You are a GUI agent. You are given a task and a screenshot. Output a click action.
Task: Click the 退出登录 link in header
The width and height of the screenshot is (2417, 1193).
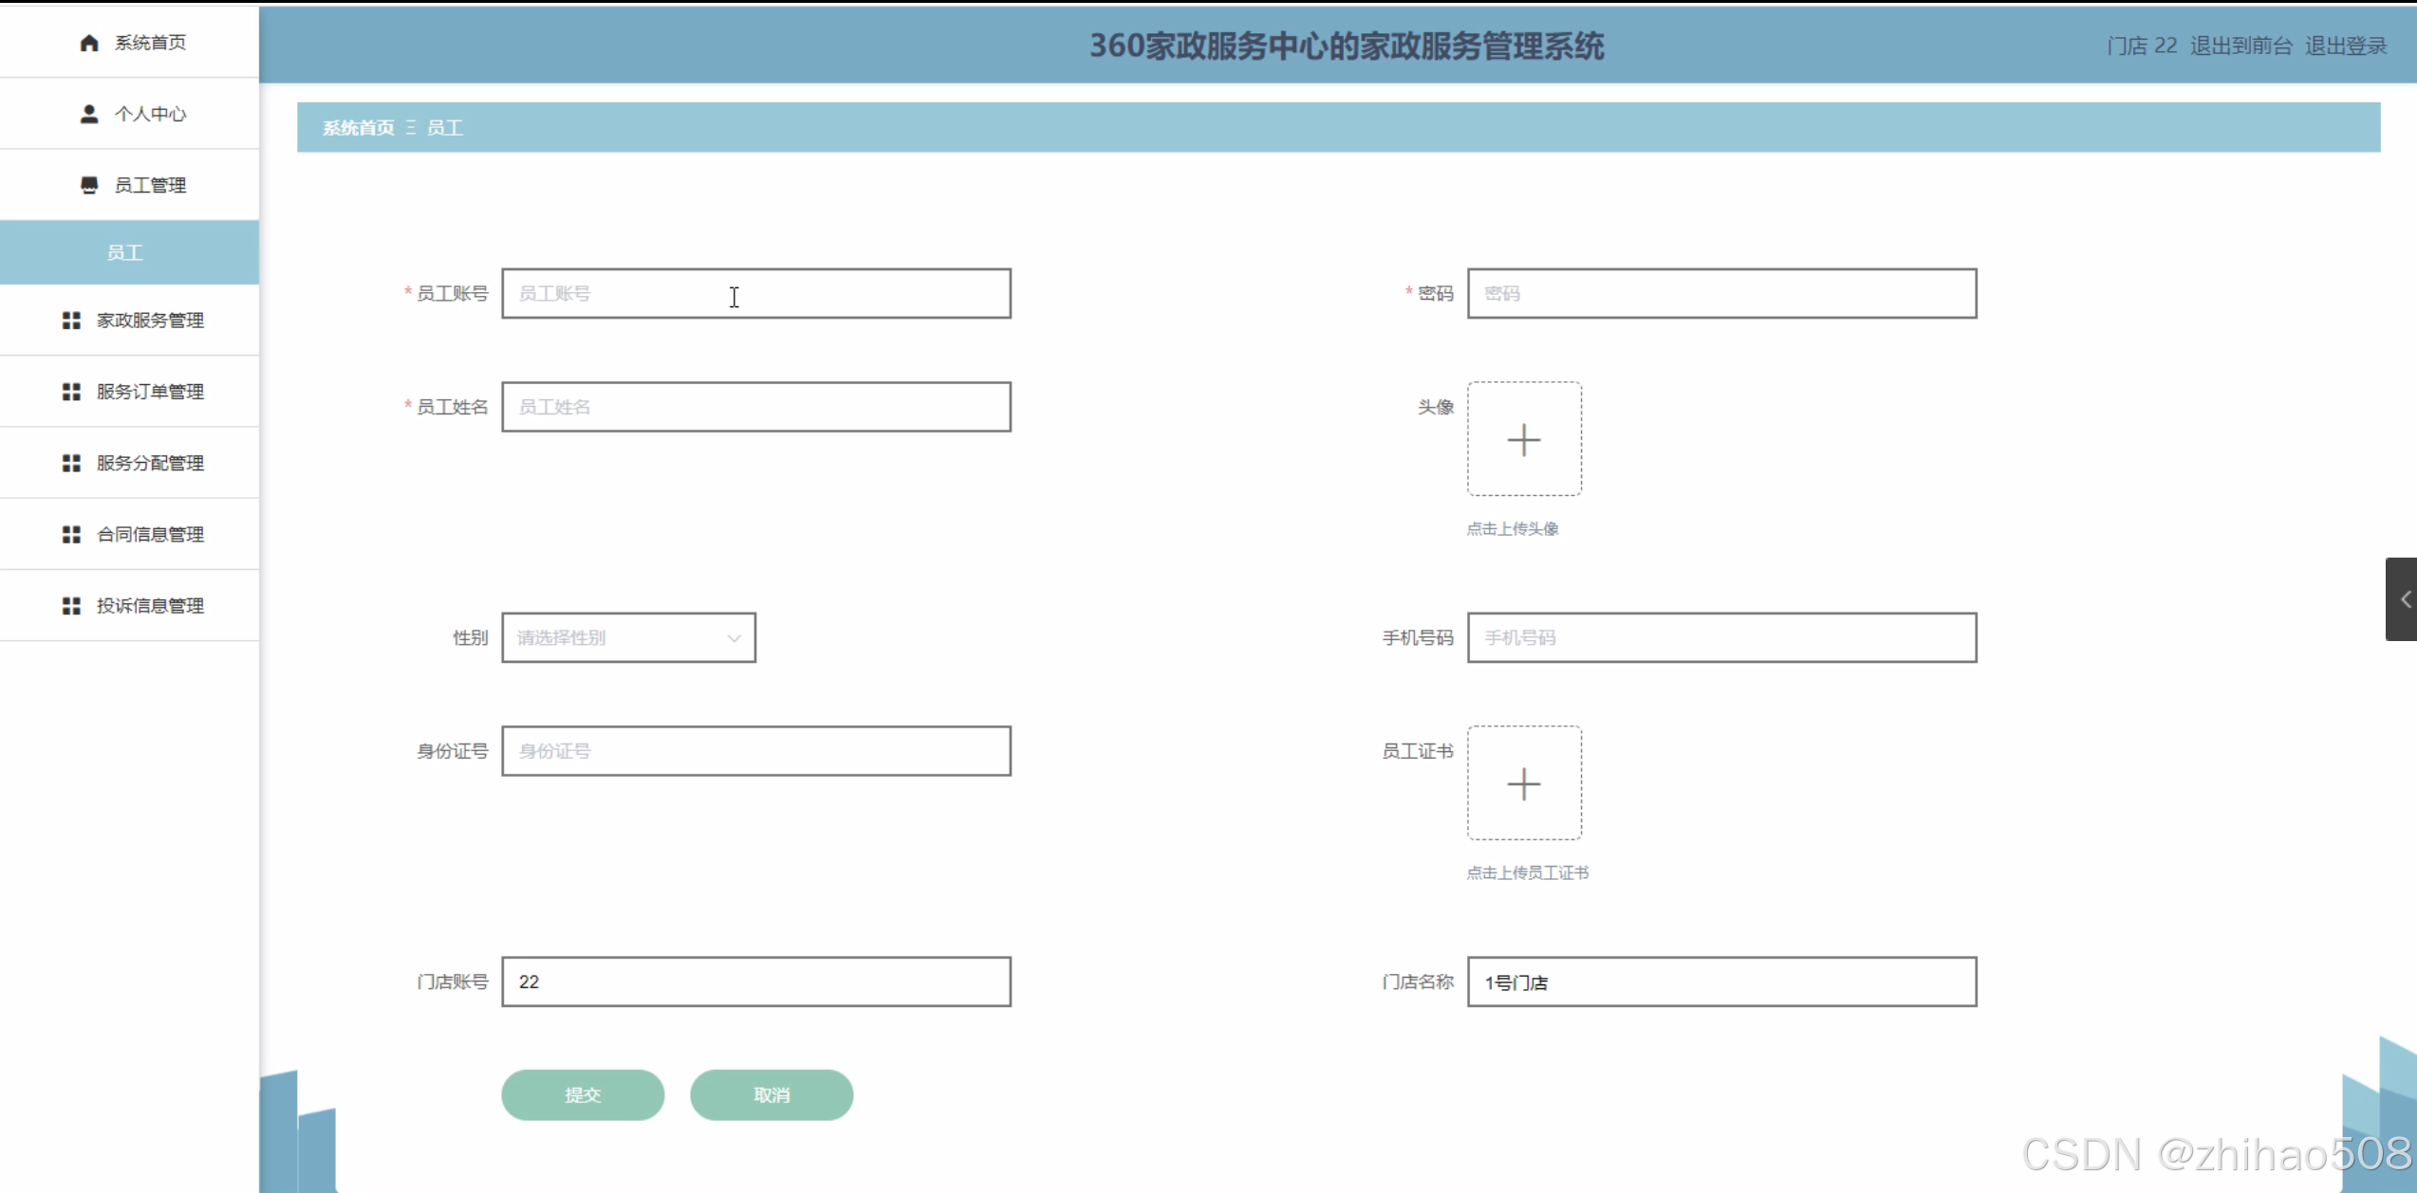[x=2346, y=46]
